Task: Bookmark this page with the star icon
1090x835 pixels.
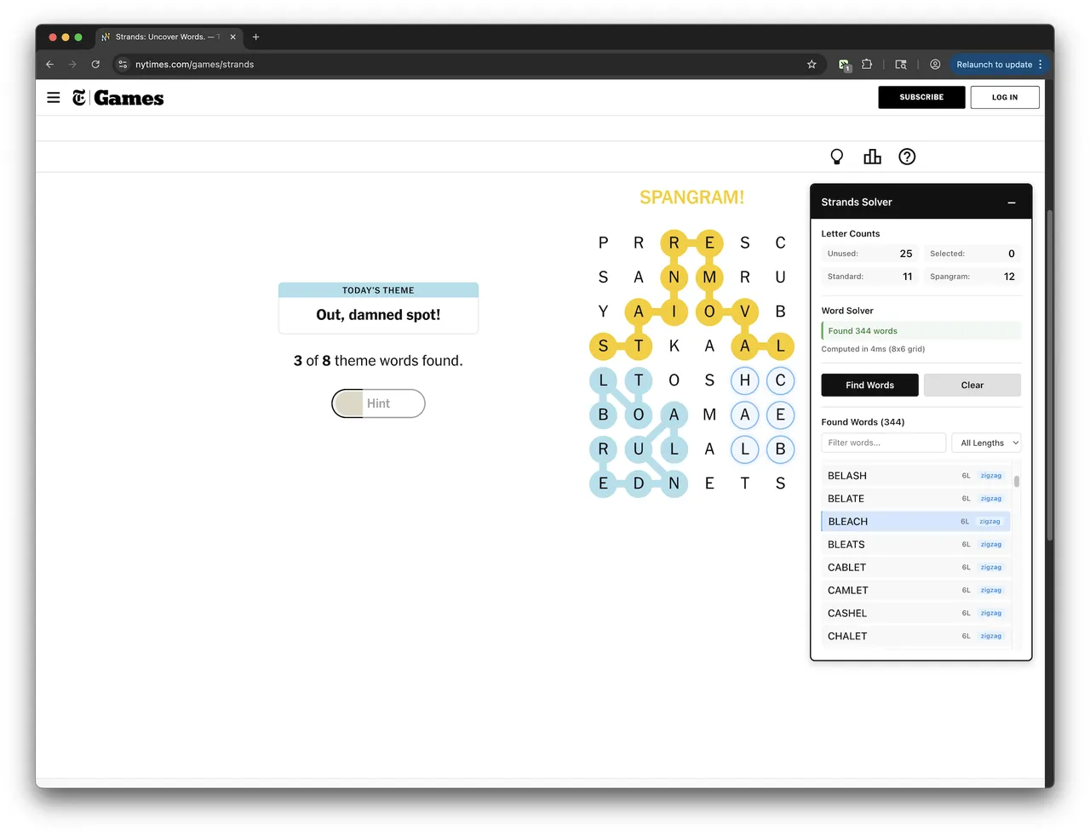Action: (812, 65)
